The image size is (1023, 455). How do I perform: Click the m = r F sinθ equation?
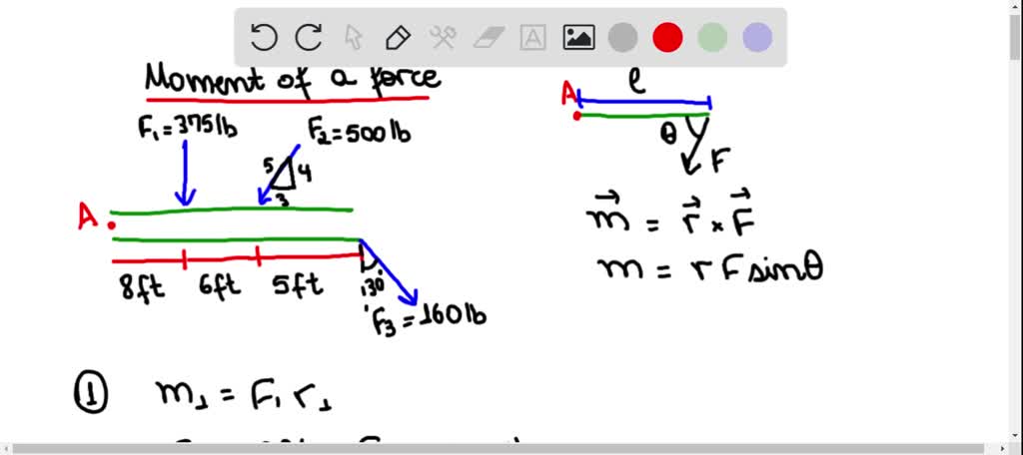coord(710,269)
